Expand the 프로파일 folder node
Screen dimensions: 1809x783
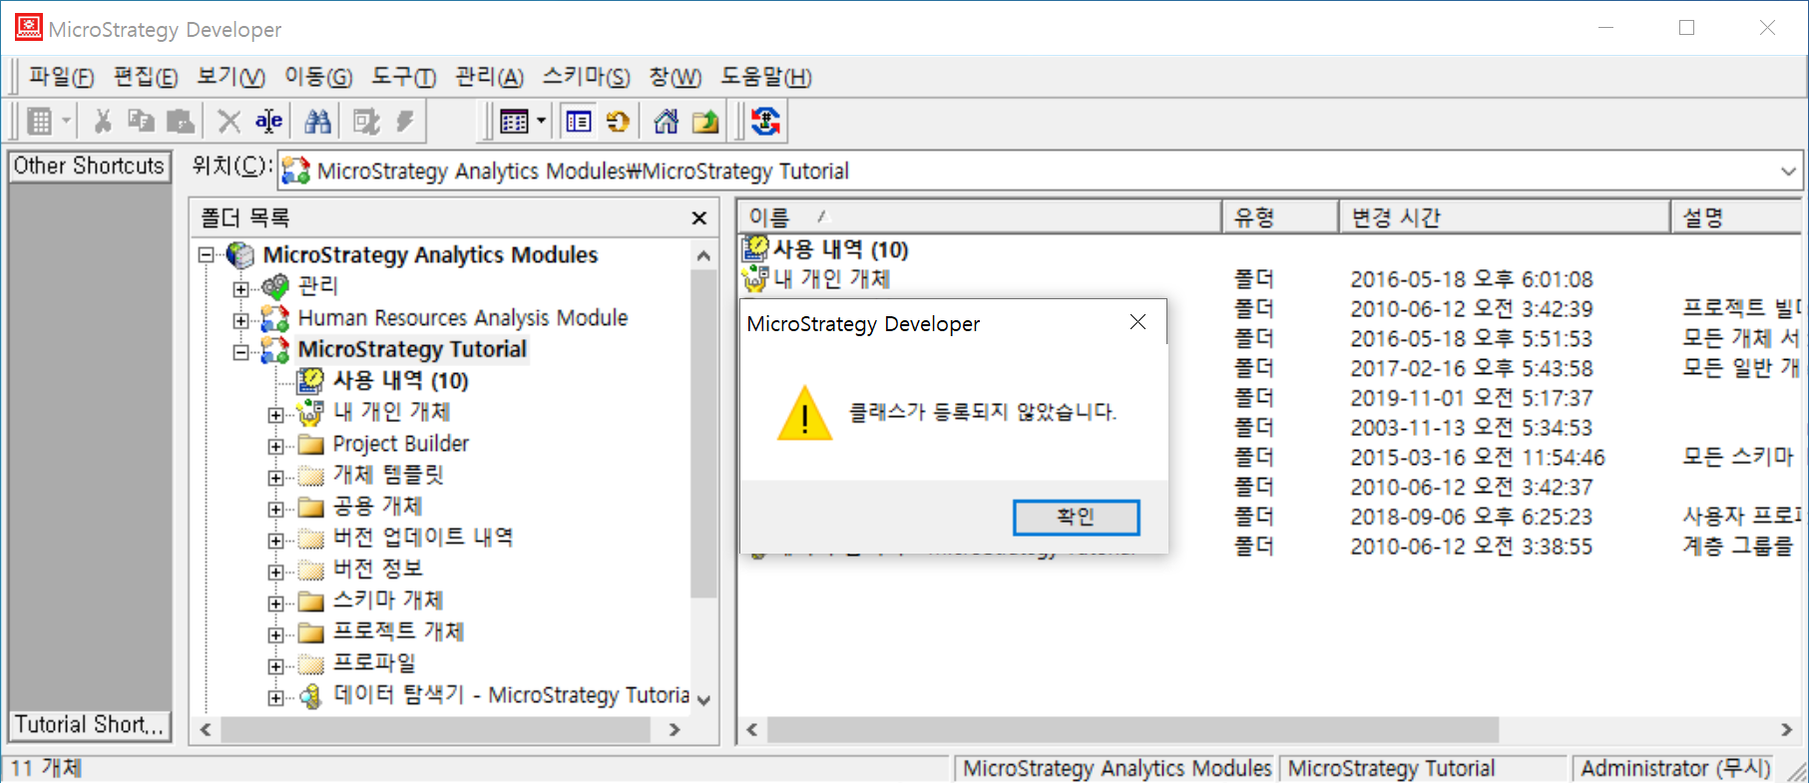(275, 666)
